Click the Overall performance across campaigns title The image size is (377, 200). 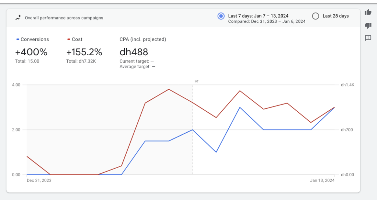[x=64, y=18]
